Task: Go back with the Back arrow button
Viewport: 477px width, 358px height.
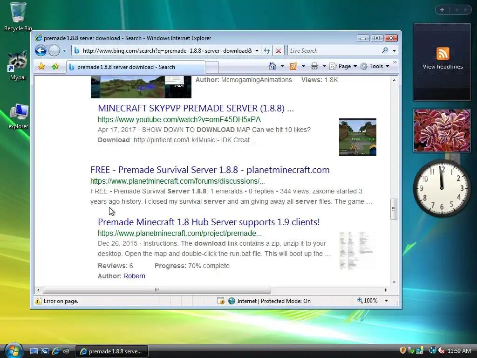Action: 41,50
